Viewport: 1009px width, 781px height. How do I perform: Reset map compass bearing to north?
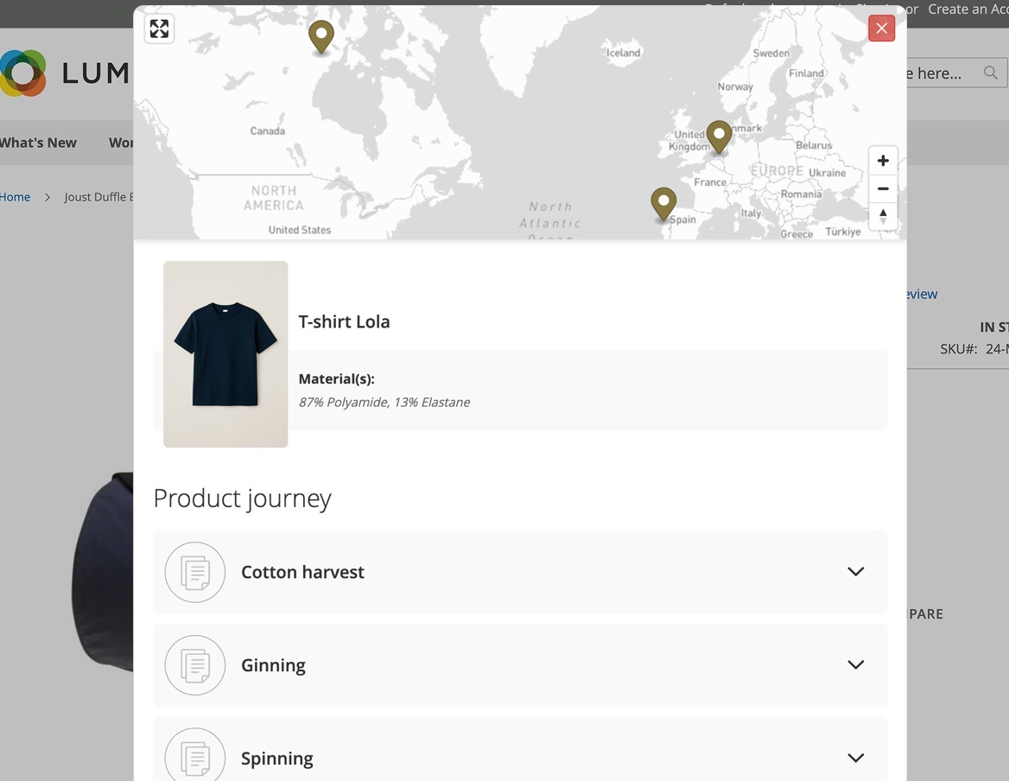882,216
